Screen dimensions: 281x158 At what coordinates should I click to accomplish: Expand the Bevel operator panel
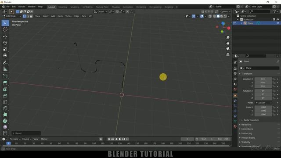[x=26, y=133]
